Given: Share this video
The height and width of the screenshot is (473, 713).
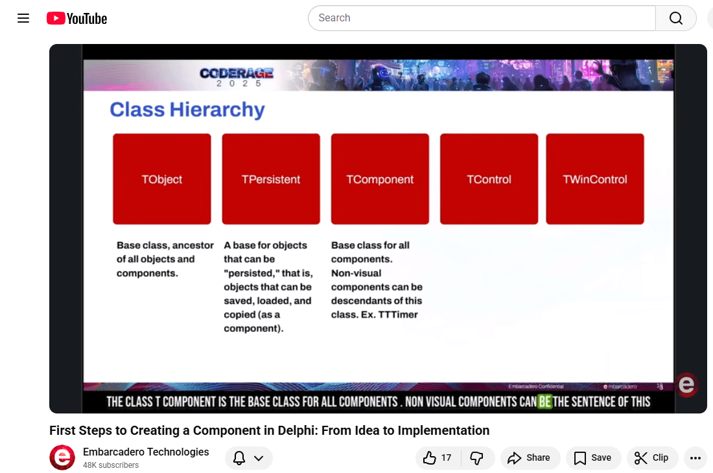Looking at the screenshot, I should (530, 458).
